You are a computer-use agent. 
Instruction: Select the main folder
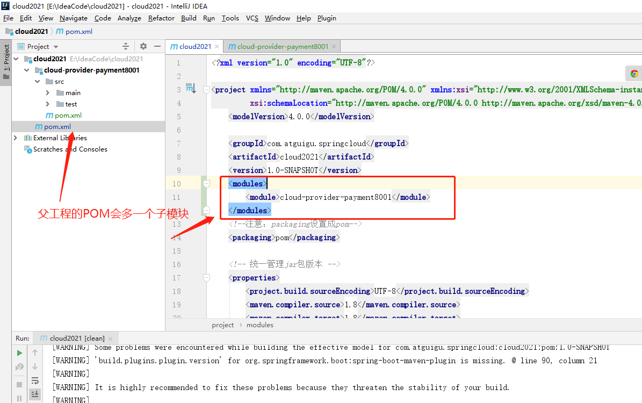point(68,93)
